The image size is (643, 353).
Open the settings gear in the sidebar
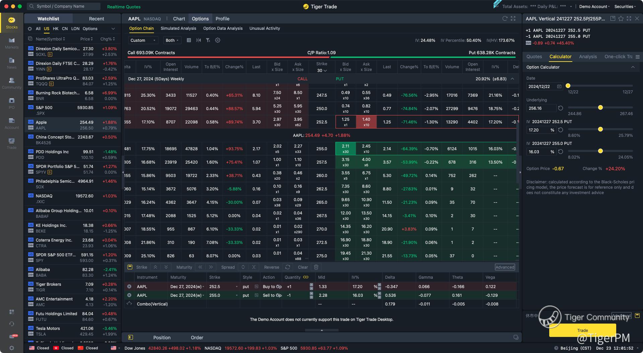(x=12, y=348)
